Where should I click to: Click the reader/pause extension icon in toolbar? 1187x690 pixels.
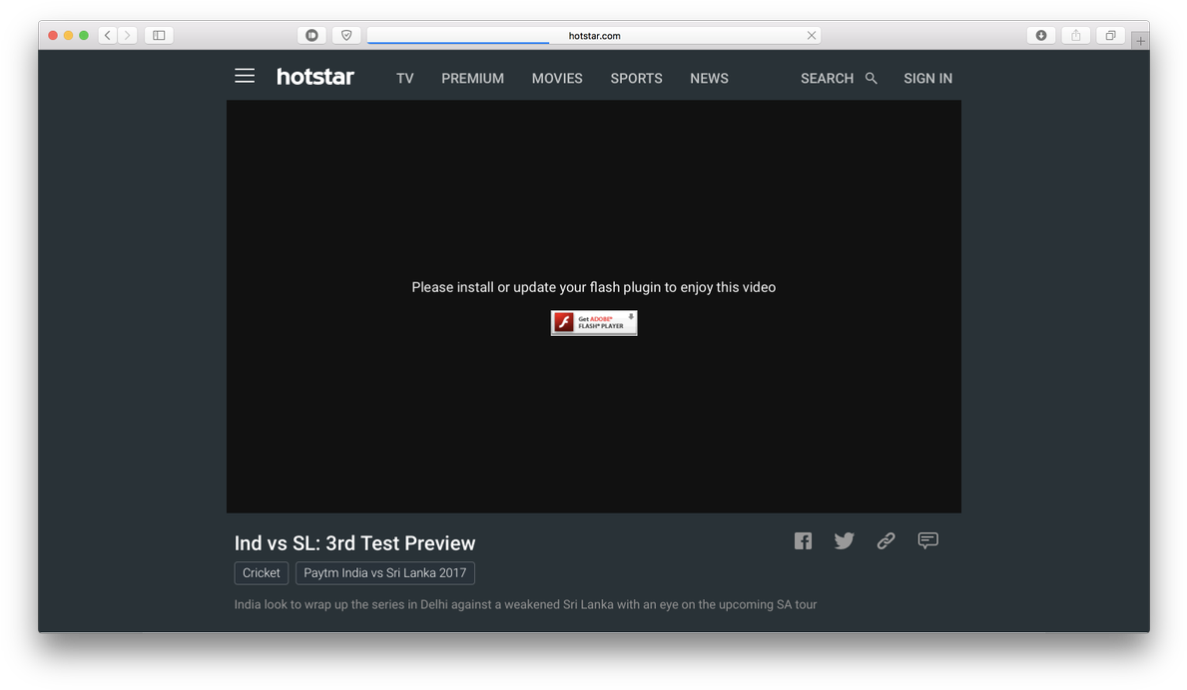click(x=311, y=36)
